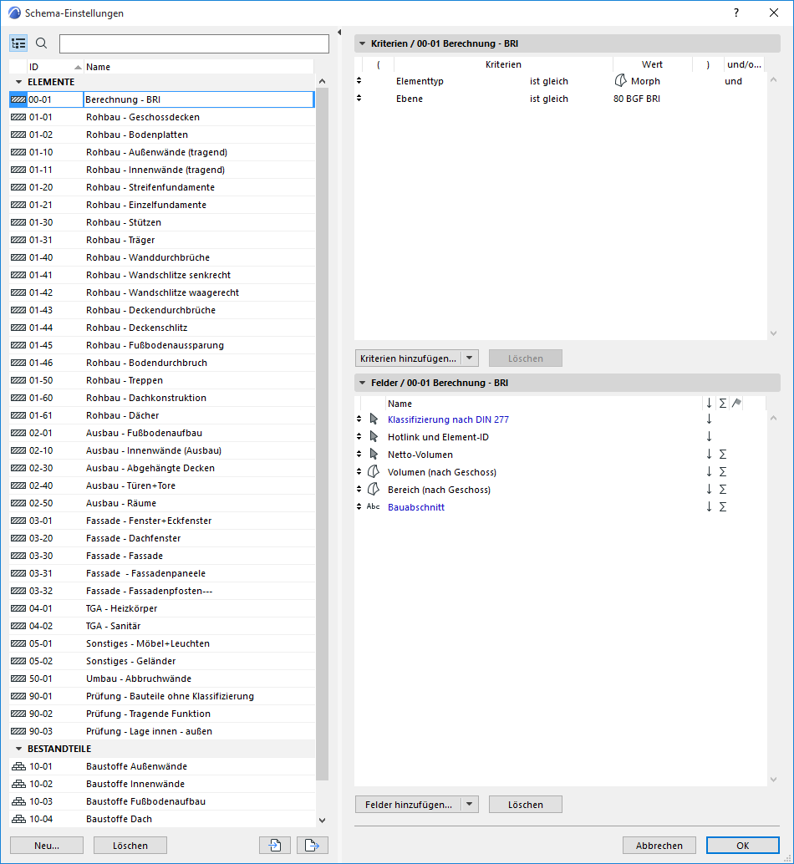This screenshot has height=864, width=794.
Task: Toggle sum for Bereich (nach Geschoss)
Action: pos(723,490)
